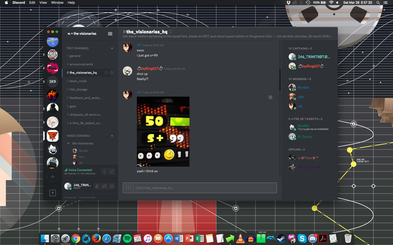Click Voice Connected status text
This screenshot has width=393, height=245.
[x=80, y=170]
